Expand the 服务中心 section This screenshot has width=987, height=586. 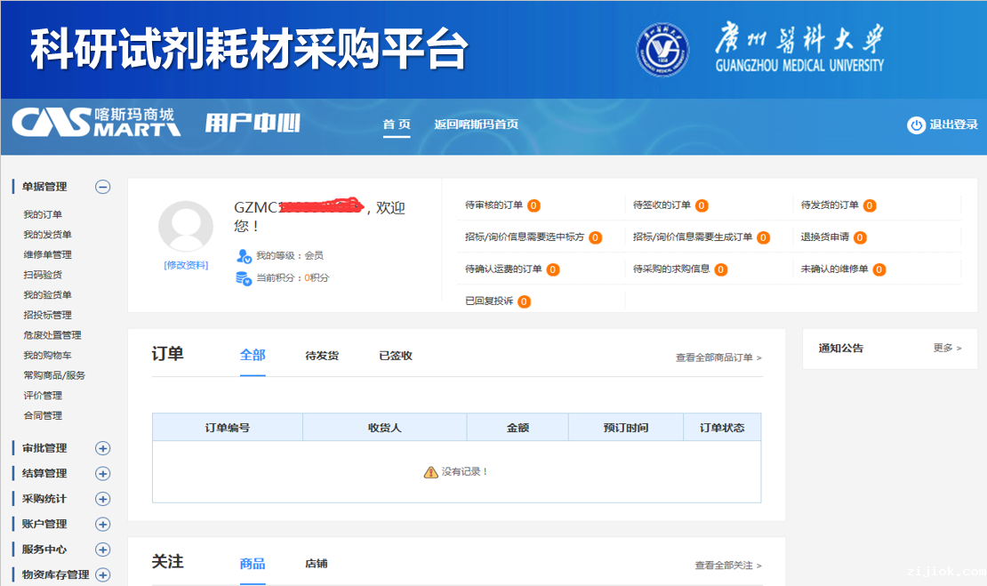tap(103, 550)
